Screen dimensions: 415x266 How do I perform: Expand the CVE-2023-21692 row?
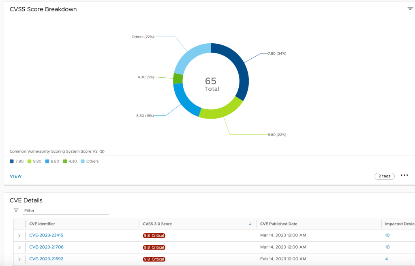(x=19, y=259)
